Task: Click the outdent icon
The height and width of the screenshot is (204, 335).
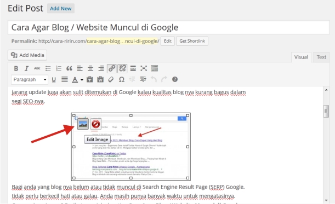Action: click(x=132, y=79)
